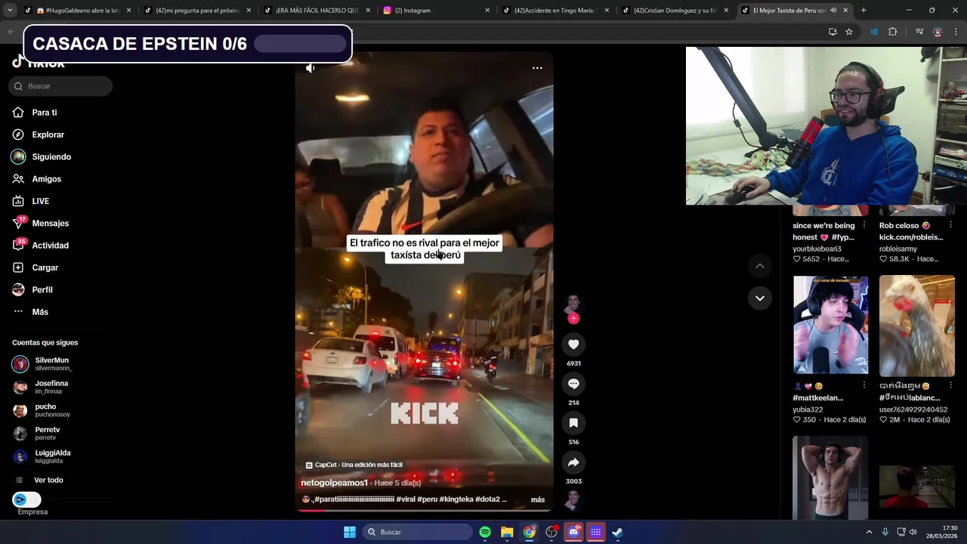Open Windows Start menu
This screenshot has height=544, width=967.
pyautogui.click(x=350, y=532)
